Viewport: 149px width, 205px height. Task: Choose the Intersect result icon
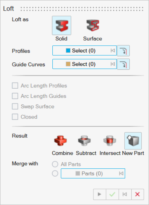coord(110,141)
